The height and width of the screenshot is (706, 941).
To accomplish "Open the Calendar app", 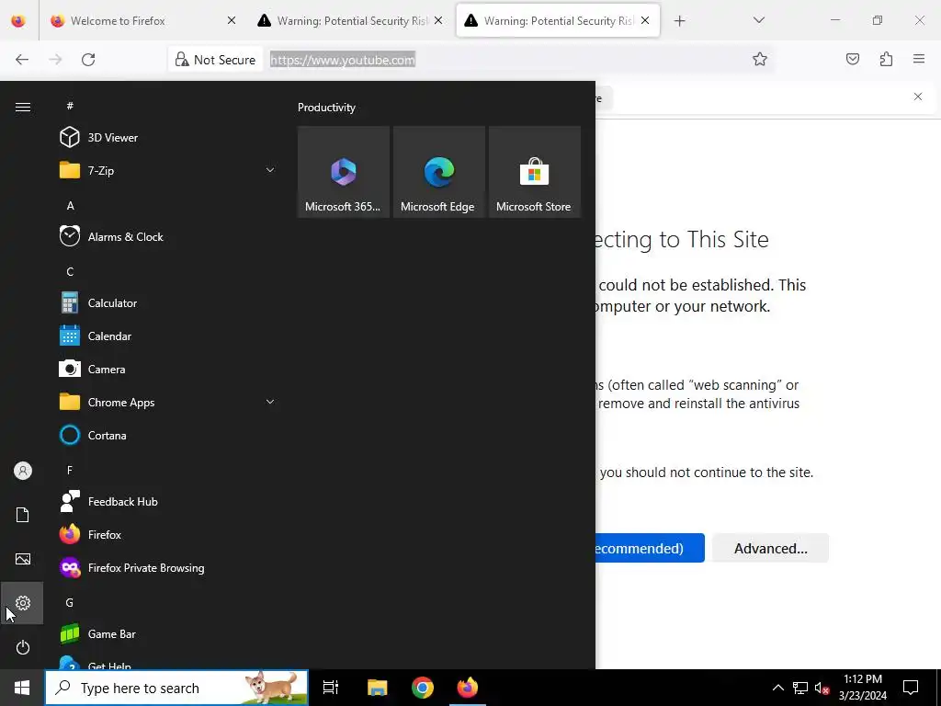I will click(x=168, y=336).
